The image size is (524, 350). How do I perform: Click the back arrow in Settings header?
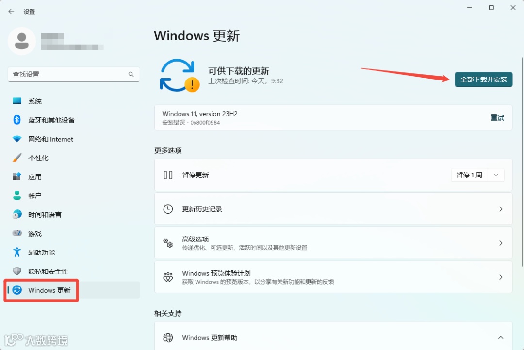pyautogui.click(x=11, y=11)
